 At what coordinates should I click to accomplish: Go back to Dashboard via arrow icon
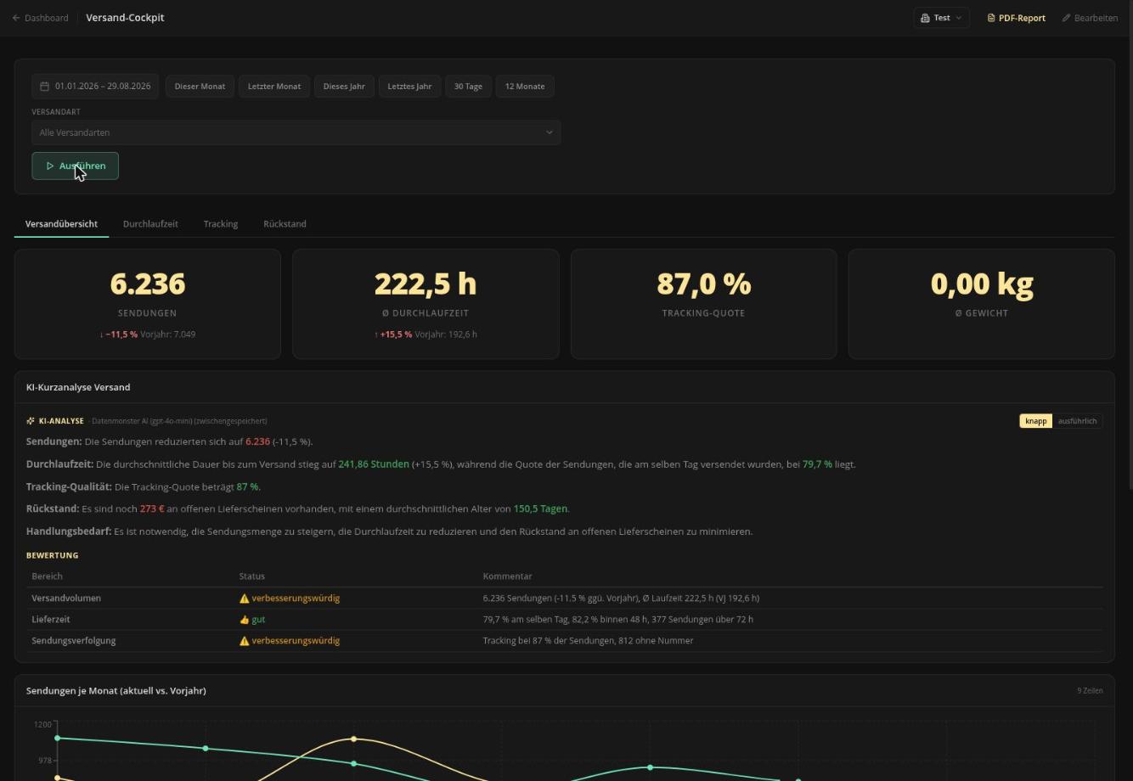click(16, 18)
